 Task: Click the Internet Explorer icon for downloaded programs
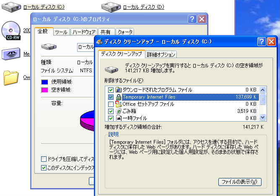tap(118, 90)
